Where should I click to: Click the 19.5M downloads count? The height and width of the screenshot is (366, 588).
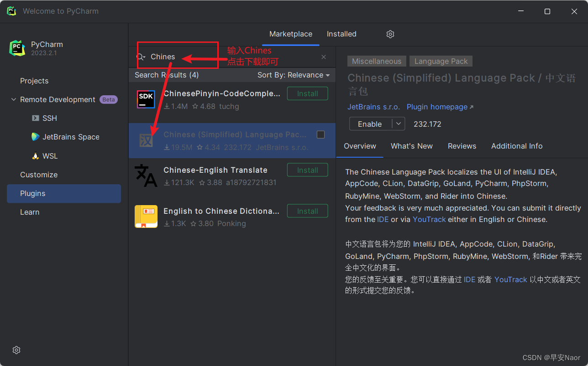pyautogui.click(x=178, y=147)
